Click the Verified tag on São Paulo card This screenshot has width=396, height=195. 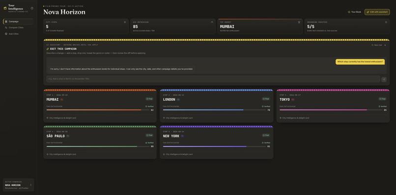tap(149, 143)
